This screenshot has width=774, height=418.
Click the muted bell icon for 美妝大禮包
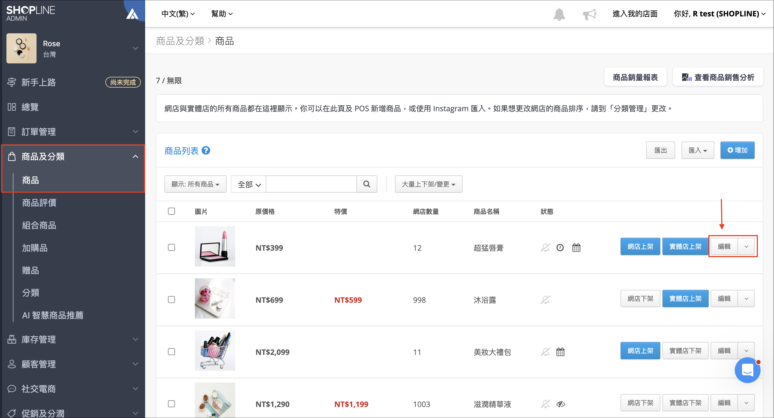pyautogui.click(x=545, y=352)
